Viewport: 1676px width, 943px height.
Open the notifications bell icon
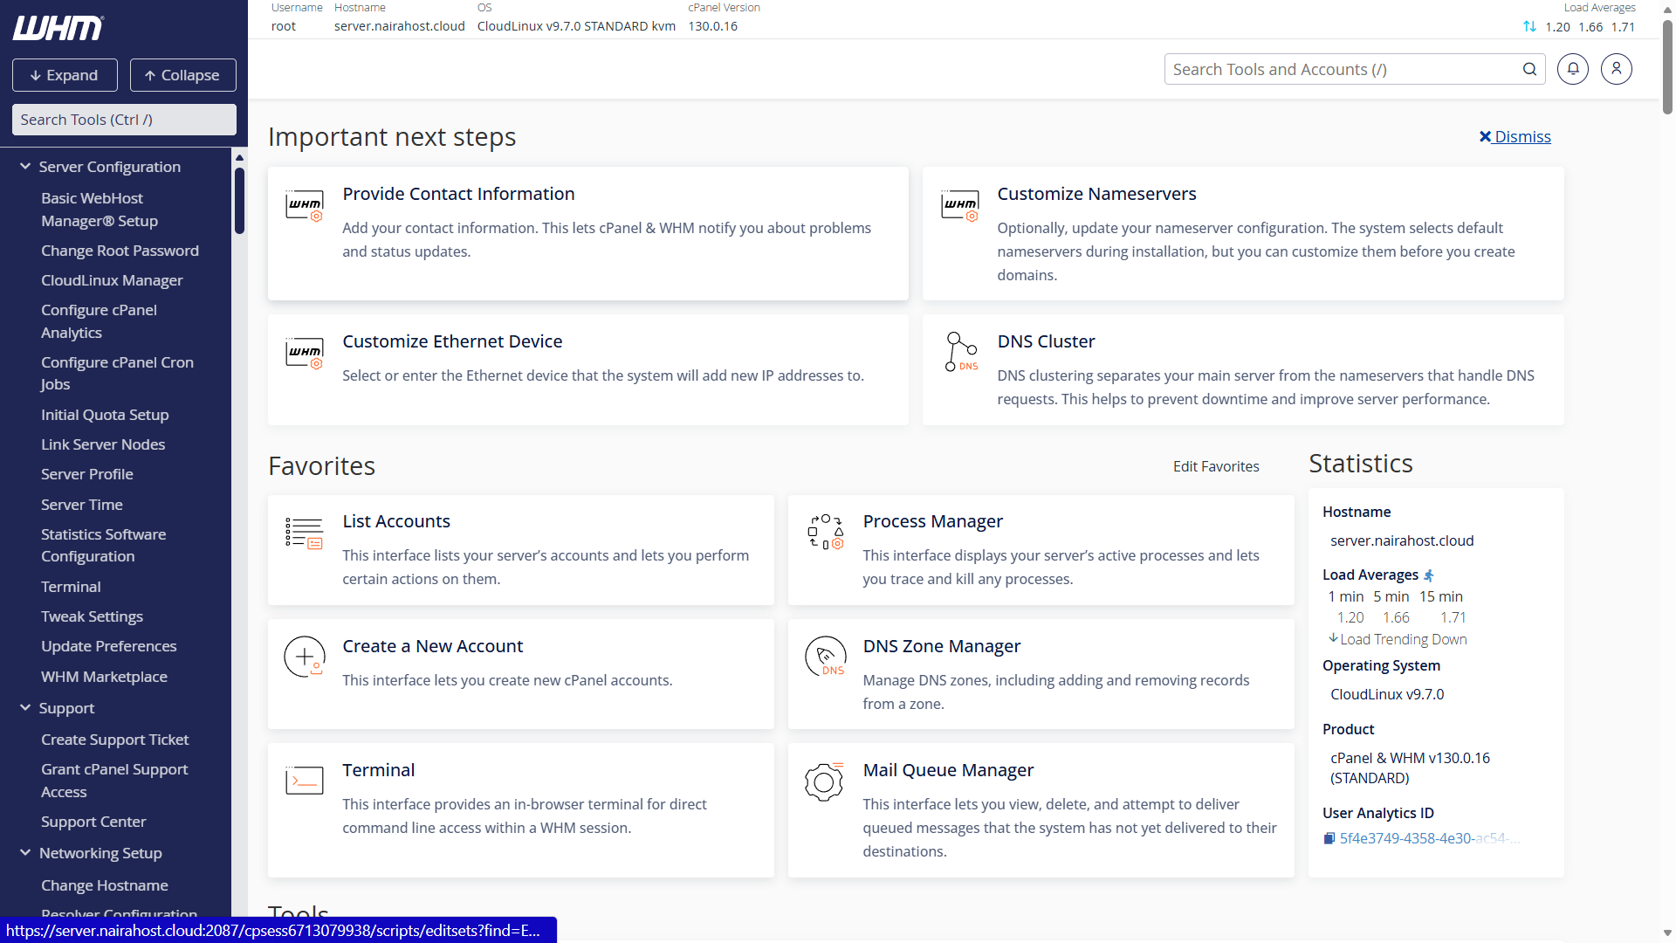pos(1573,69)
